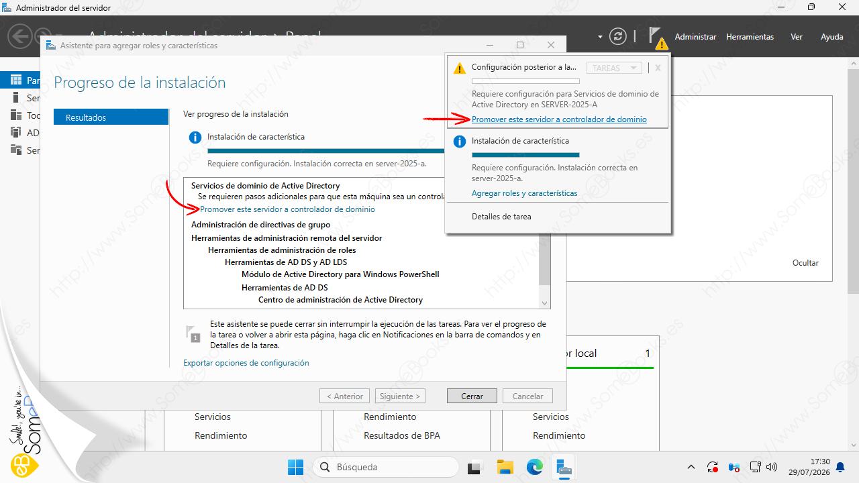859x483 pixels.
Task: Click Resultados de BPA in the dashboard tile
Action: (x=402, y=435)
